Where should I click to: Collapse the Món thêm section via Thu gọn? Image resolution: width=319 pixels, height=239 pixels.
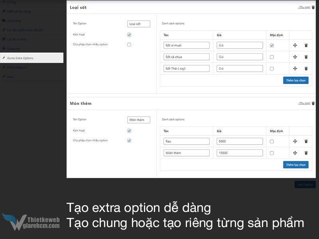tap(304, 103)
